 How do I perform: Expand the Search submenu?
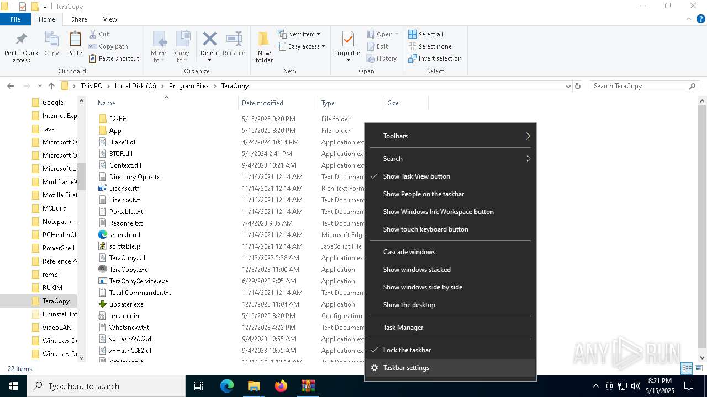click(450, 159)
